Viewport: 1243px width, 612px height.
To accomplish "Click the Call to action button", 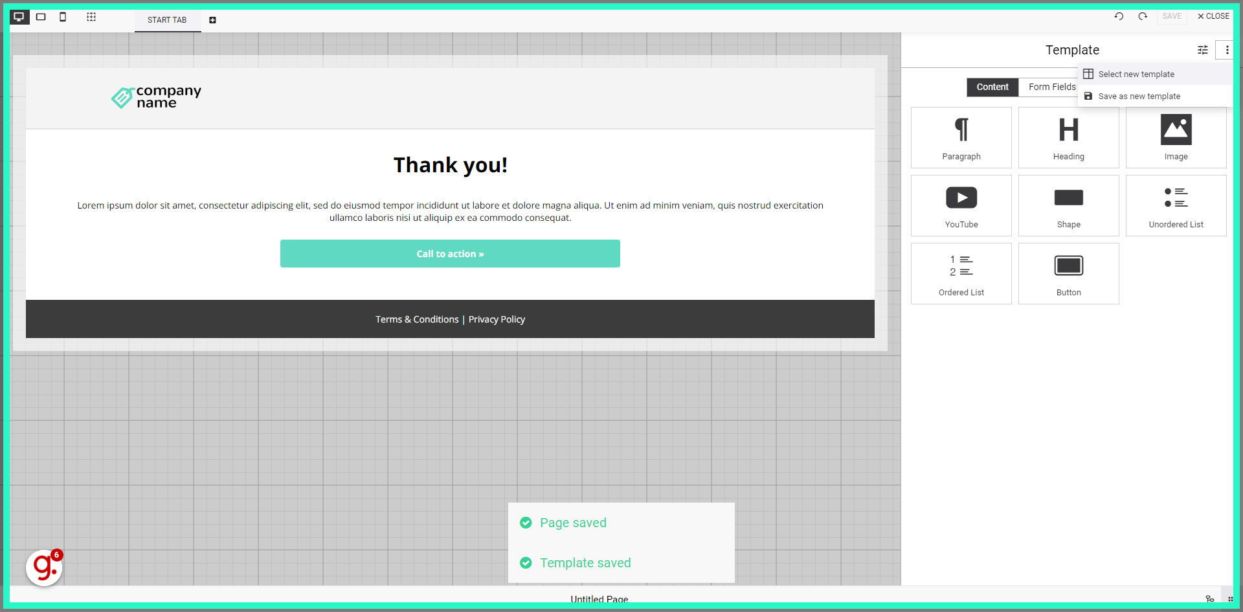I will (x=450, y=254).
